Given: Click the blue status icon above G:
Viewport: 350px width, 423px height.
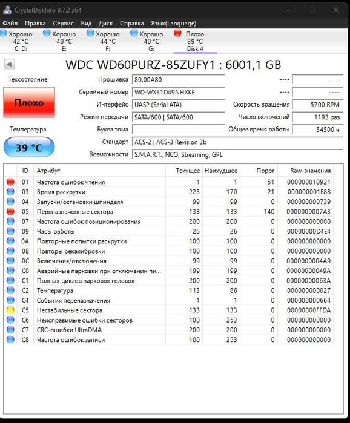Looking at the screenshot, I should tap(134, 33).
